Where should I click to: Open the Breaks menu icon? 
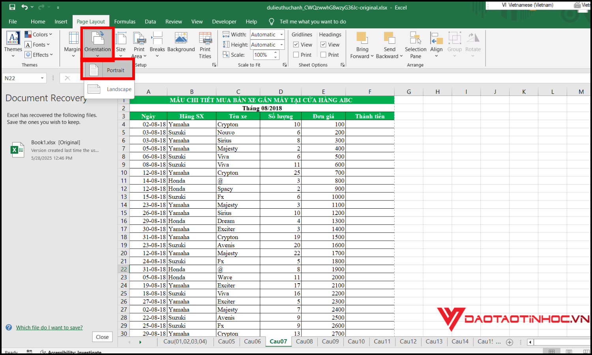[157, 39]
